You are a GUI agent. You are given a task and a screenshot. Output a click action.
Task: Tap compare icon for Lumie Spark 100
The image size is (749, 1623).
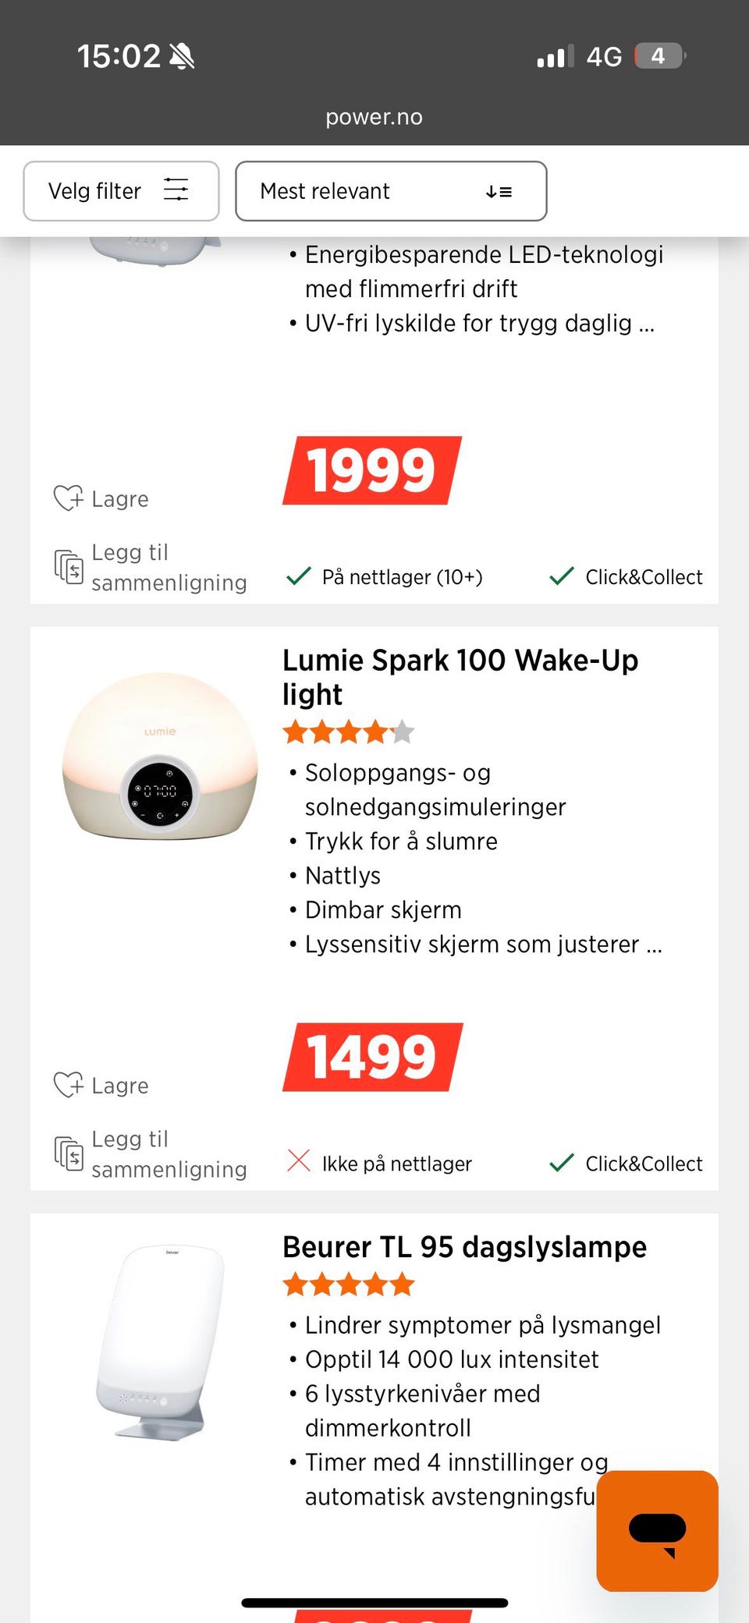pyautogui.click(x=69, y=1153)
